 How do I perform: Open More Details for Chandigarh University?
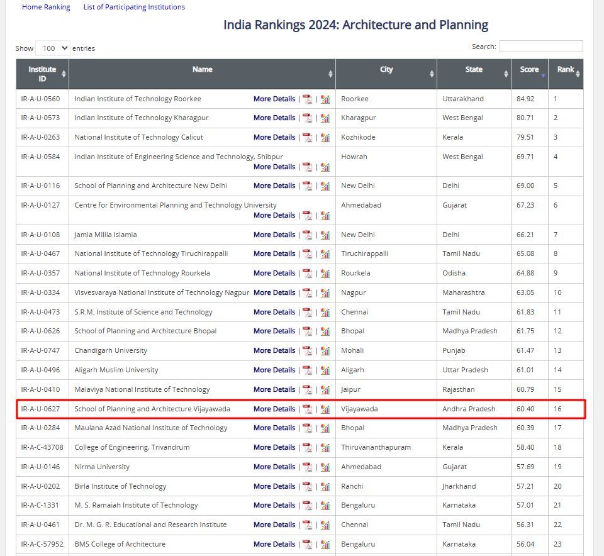click(274, 350)
